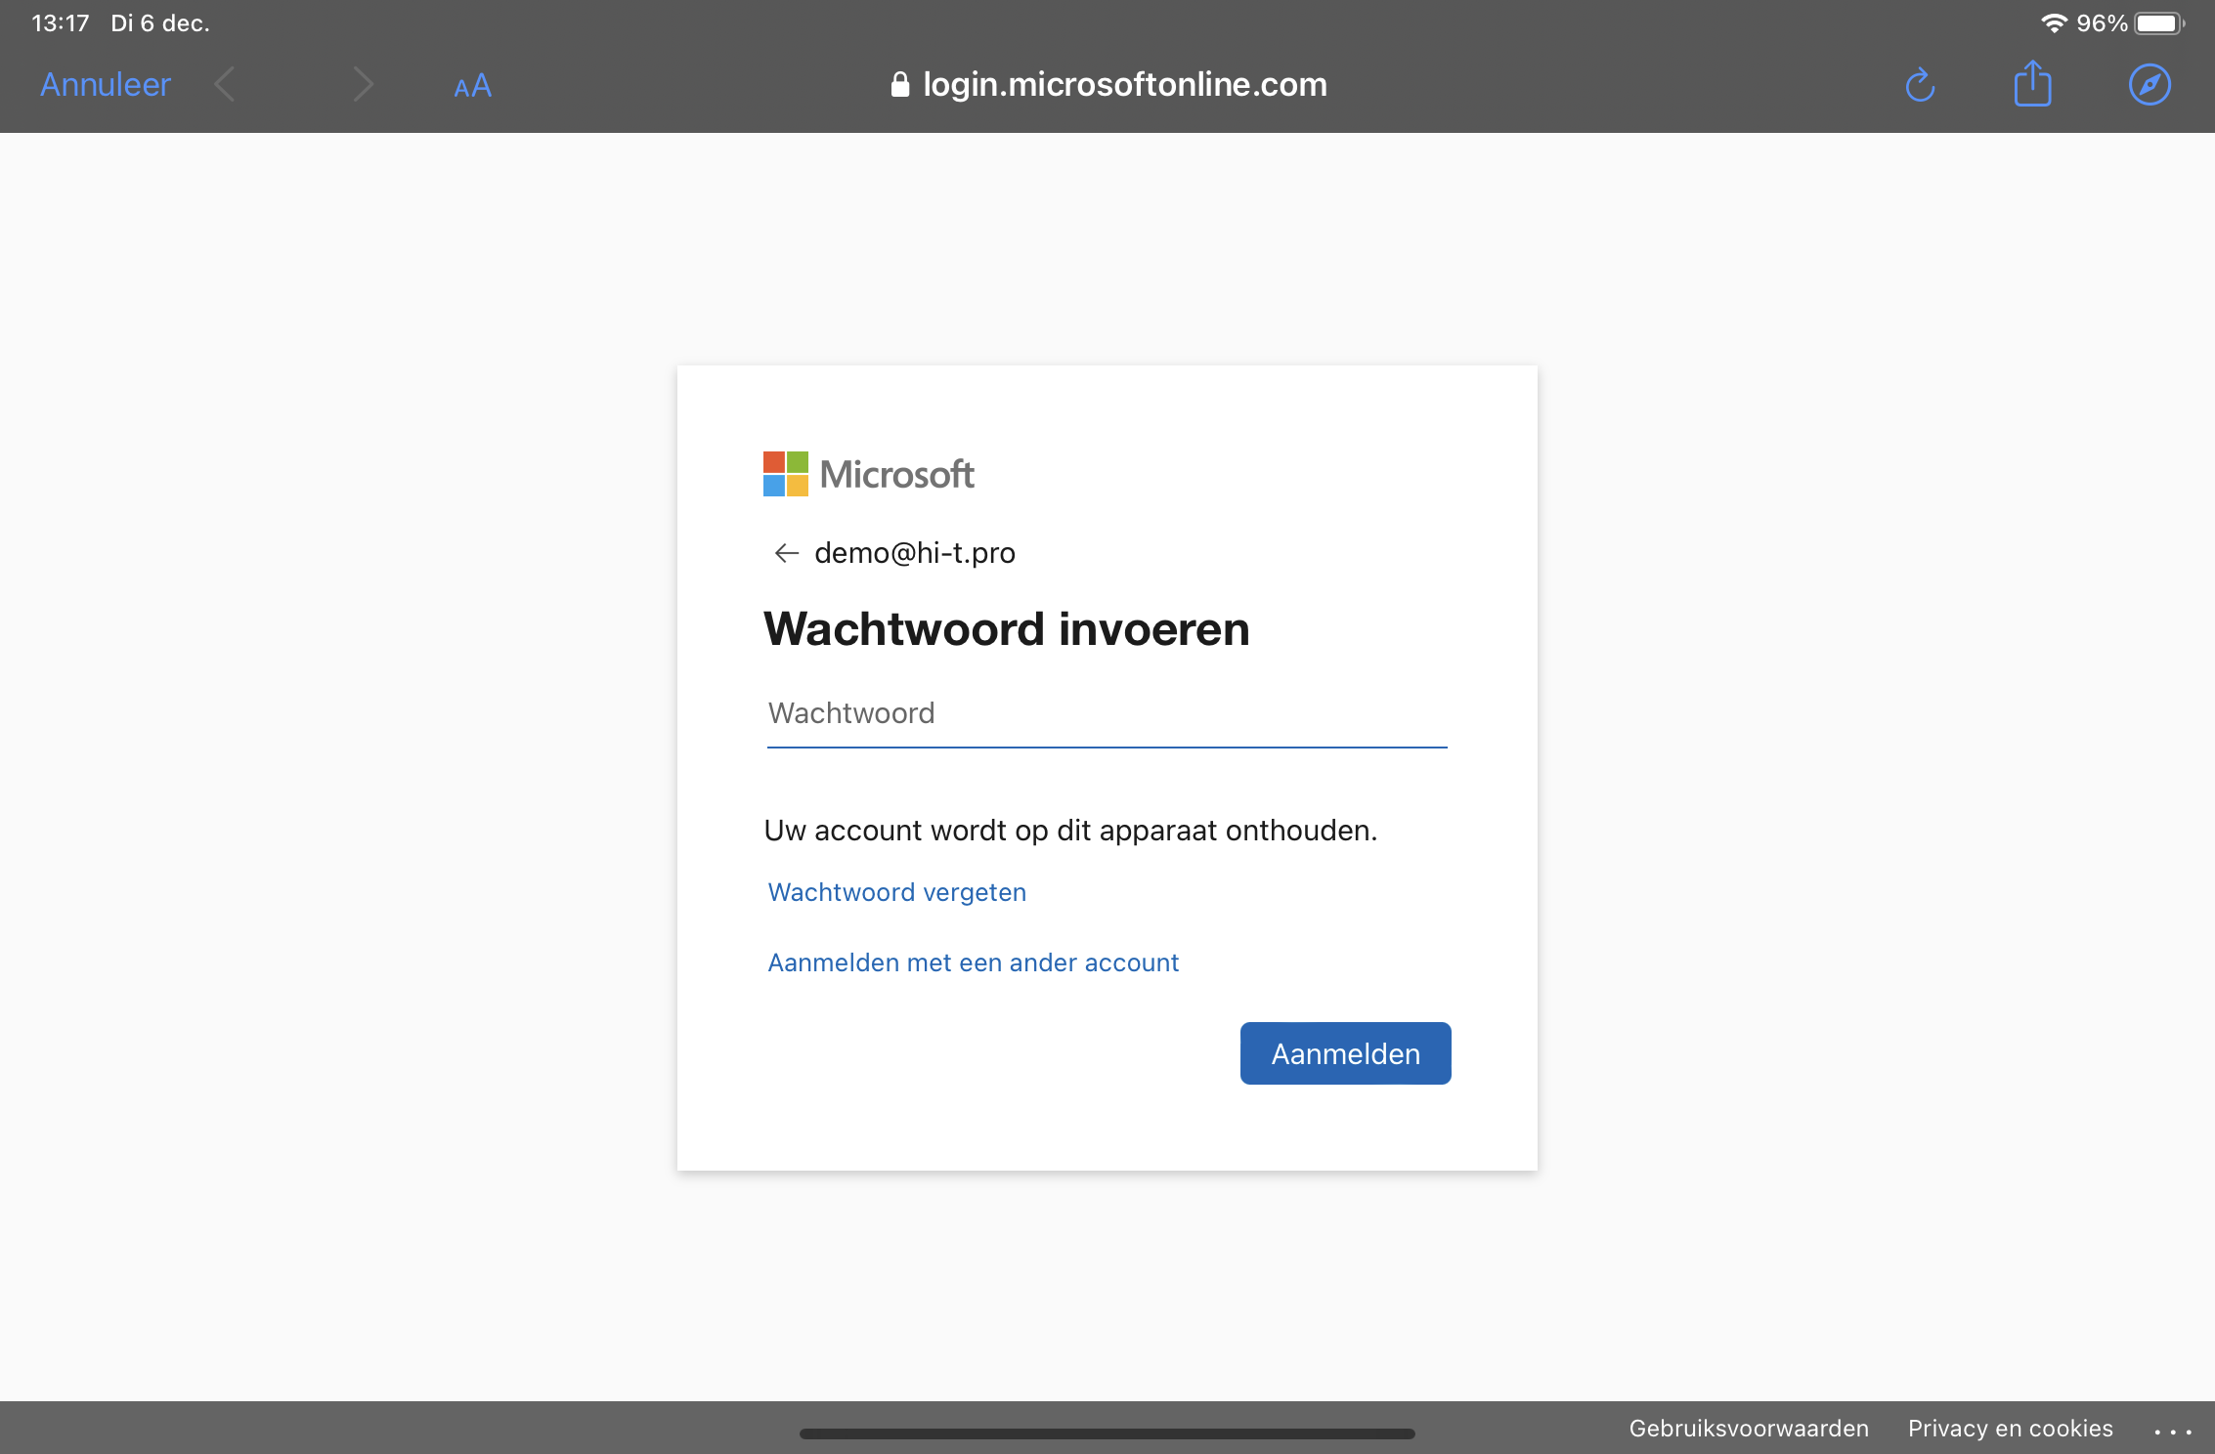Click the Microsoft logo

coord(868,474)
